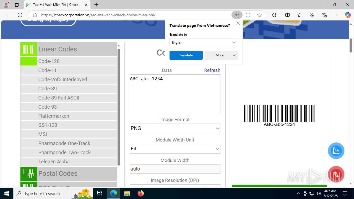The width and height of the screenshot is (354, 199).
Task: Click into the Data text area
Action: point(175,94)
